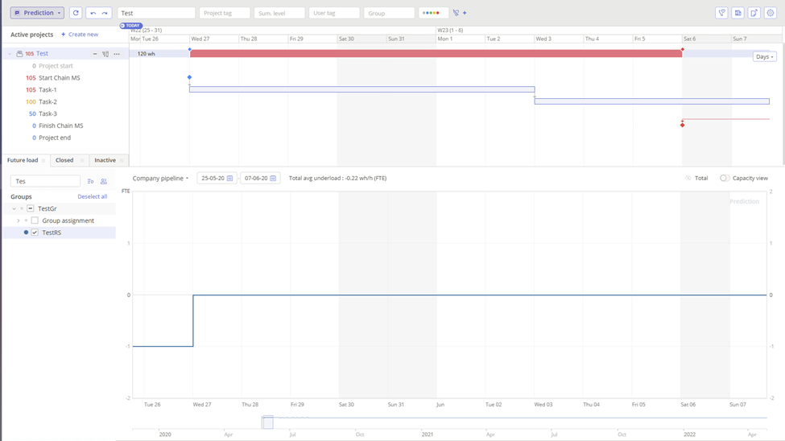Click the redo arrow icon
Image resolution: width=785 pixels, height=441 pixels.
[105, 13]
